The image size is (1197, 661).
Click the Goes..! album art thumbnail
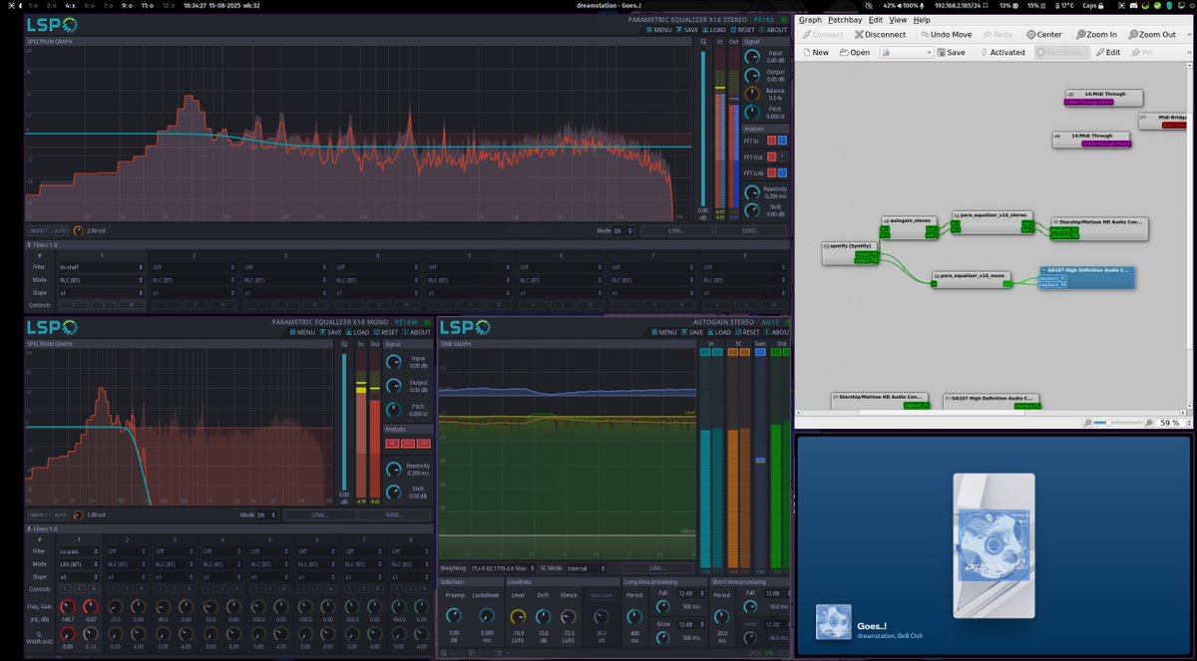834,621
